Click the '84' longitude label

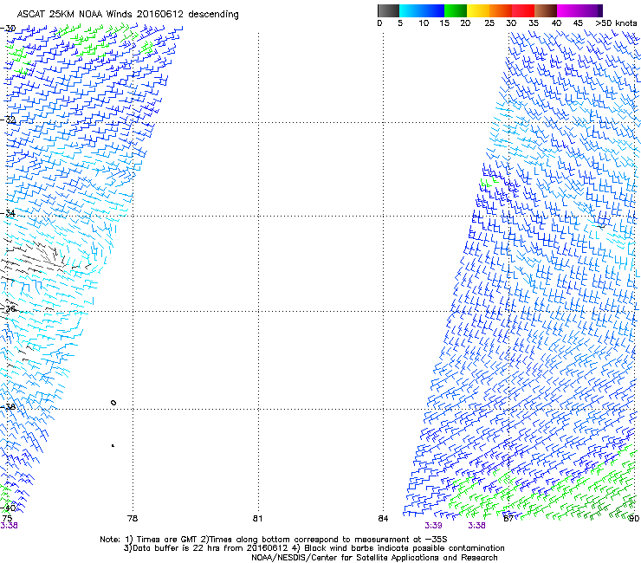[383, 518]
